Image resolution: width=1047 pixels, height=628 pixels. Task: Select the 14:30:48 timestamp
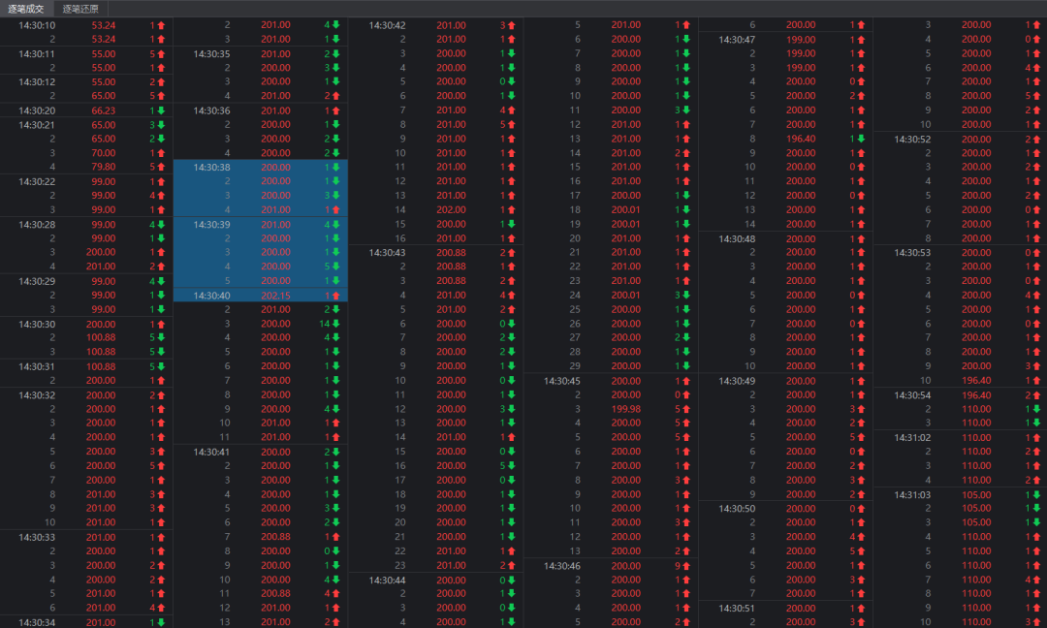(x=737, y=239)
